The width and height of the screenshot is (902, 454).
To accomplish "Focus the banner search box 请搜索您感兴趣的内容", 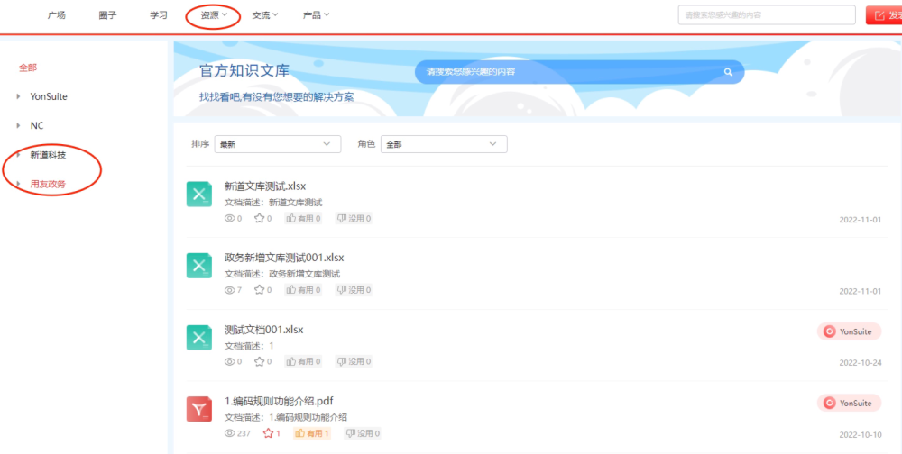I will pyautogui.click(x=579, y=72).
